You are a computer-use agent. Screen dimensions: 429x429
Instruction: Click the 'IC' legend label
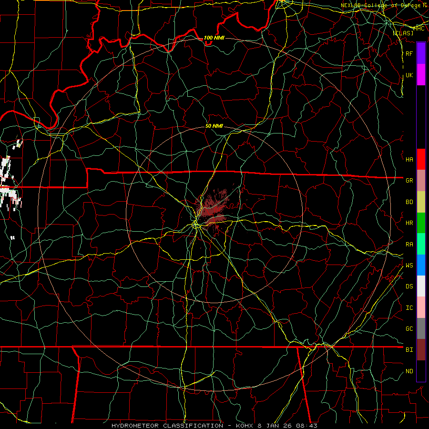tap(409, 308)
